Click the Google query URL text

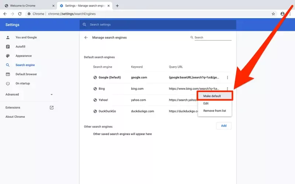click(x=194, y=77)
